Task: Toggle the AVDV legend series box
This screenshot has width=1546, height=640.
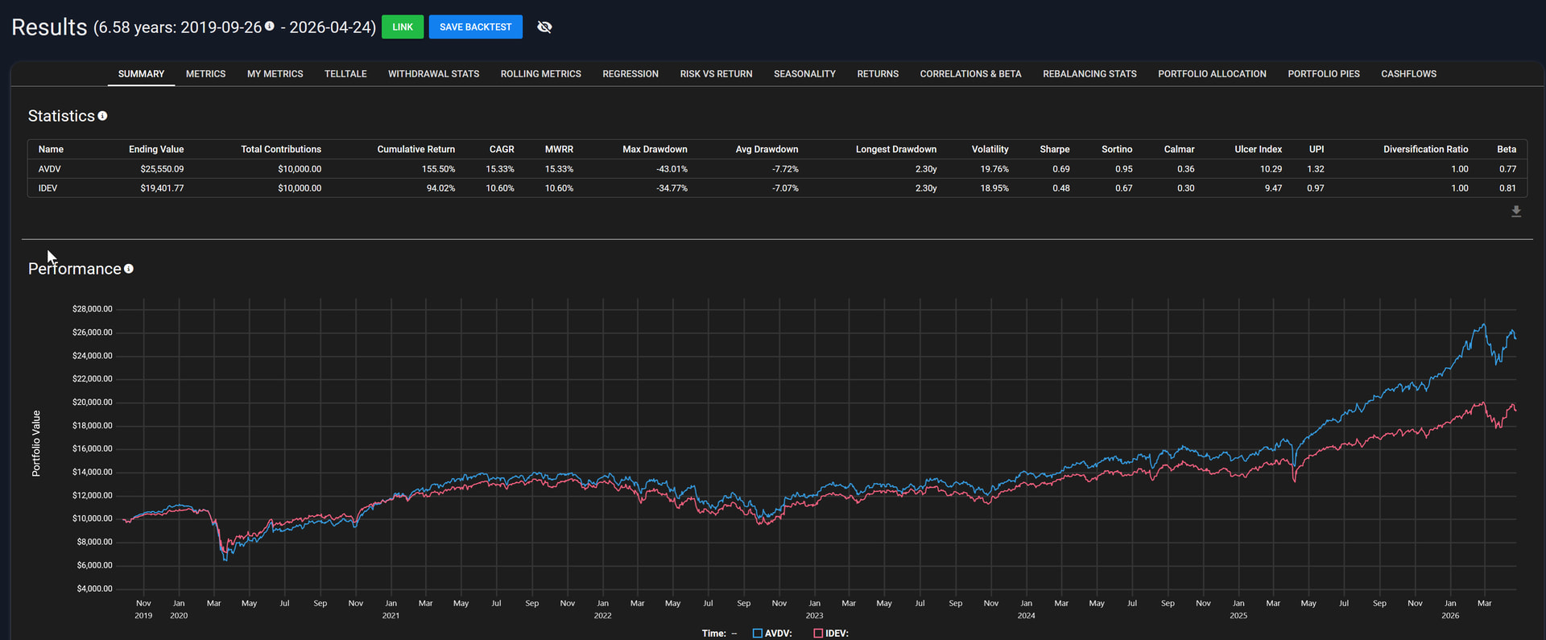Action: (757, 634)
